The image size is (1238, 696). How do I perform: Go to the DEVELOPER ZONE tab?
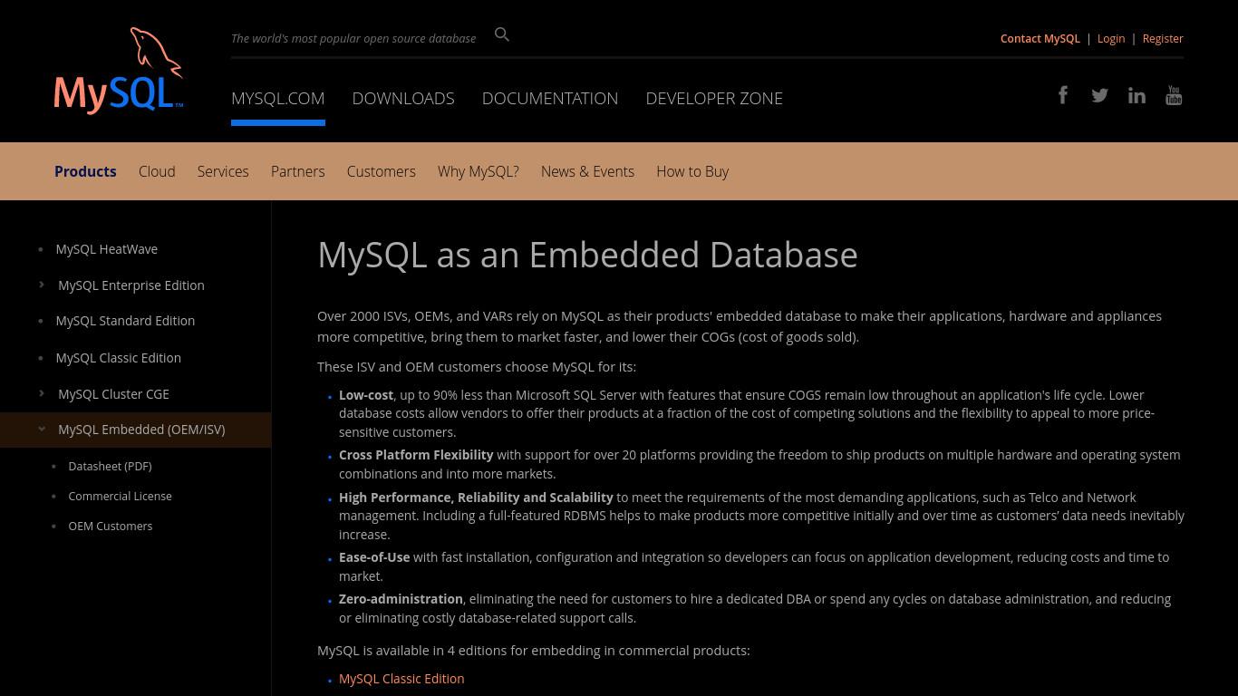coord(714,98)
